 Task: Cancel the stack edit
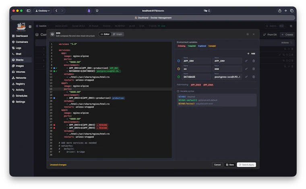tap(217, 165)
